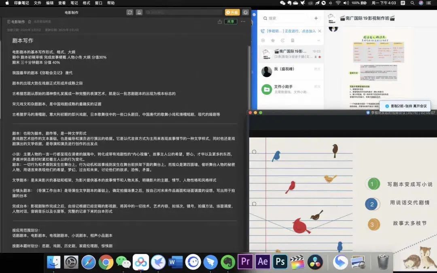Open the reminder bell icon in Evernote
The width and height of the screenshot is (437, 273).
[x=139, y=12]
